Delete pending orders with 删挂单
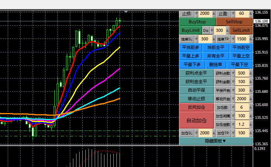The width and height of the screenshot is (271, 167). click(x=215, y=64)
